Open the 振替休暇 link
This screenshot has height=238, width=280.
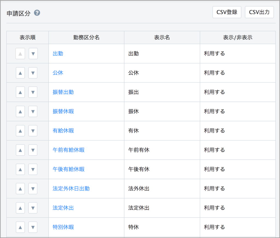click(63, 112)
